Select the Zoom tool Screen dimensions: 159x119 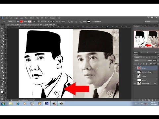coord(2,87)
